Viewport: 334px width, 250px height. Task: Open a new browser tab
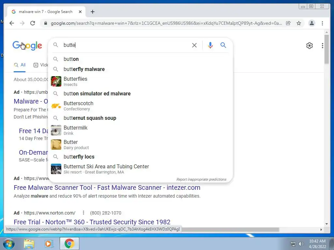tap(92, 12)
